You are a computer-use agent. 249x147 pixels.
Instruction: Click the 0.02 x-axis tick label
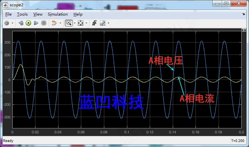[x=35, y=132]
